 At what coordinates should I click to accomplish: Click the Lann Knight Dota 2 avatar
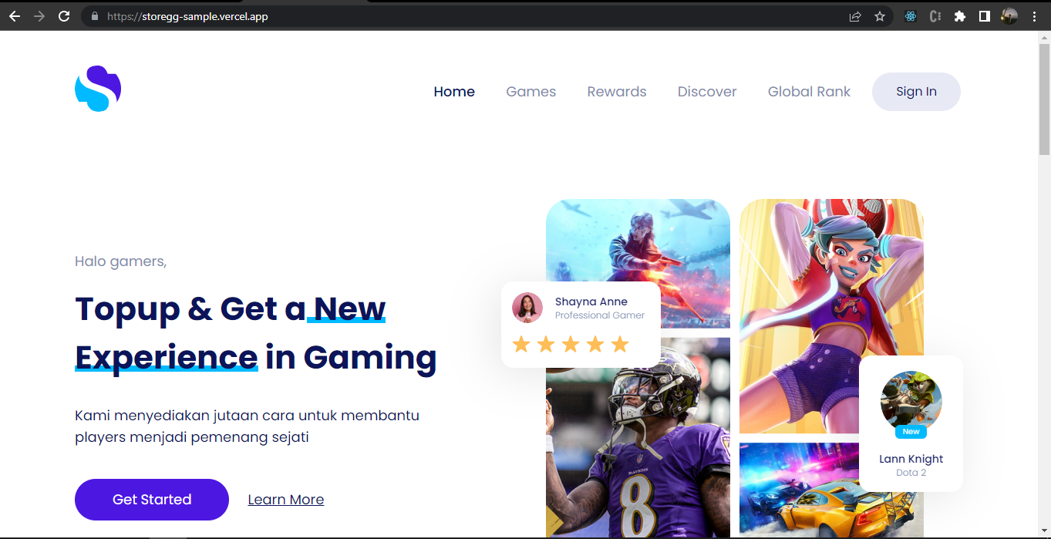pyautogui.click(x=911, y=401)
